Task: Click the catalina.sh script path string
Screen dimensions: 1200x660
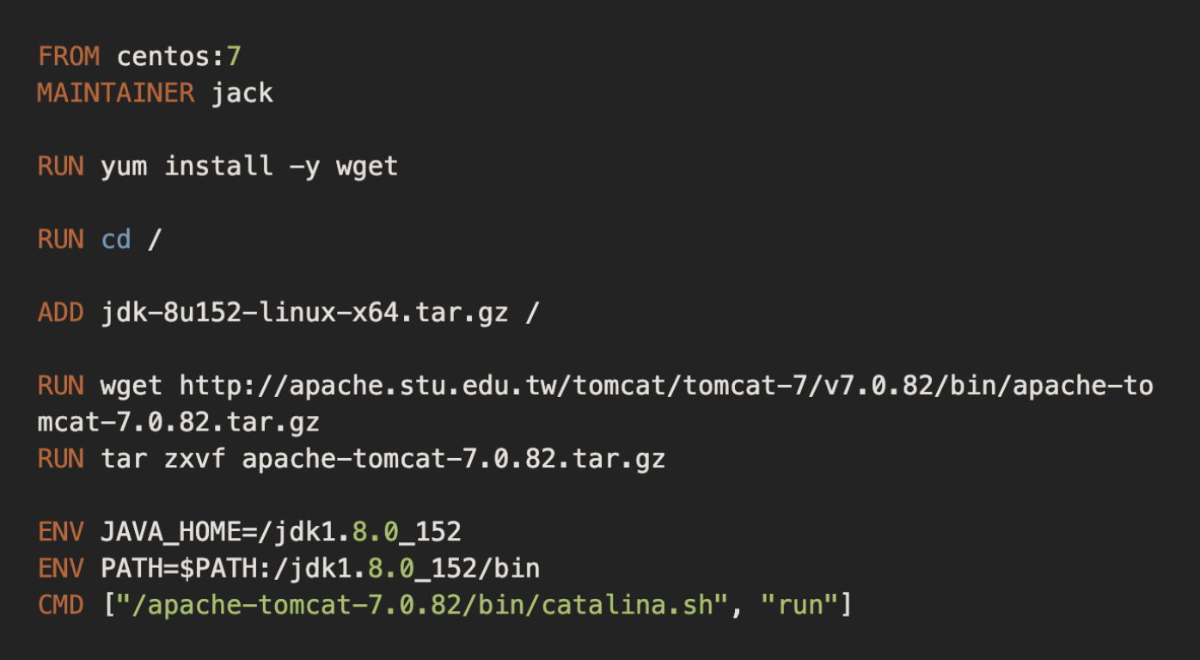Action: 423,605
